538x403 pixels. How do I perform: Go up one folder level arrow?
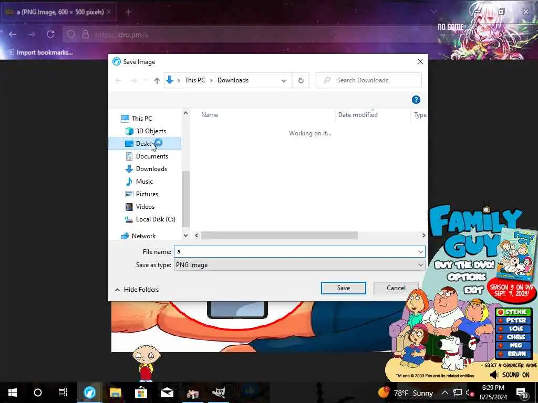tap(157, 80)
